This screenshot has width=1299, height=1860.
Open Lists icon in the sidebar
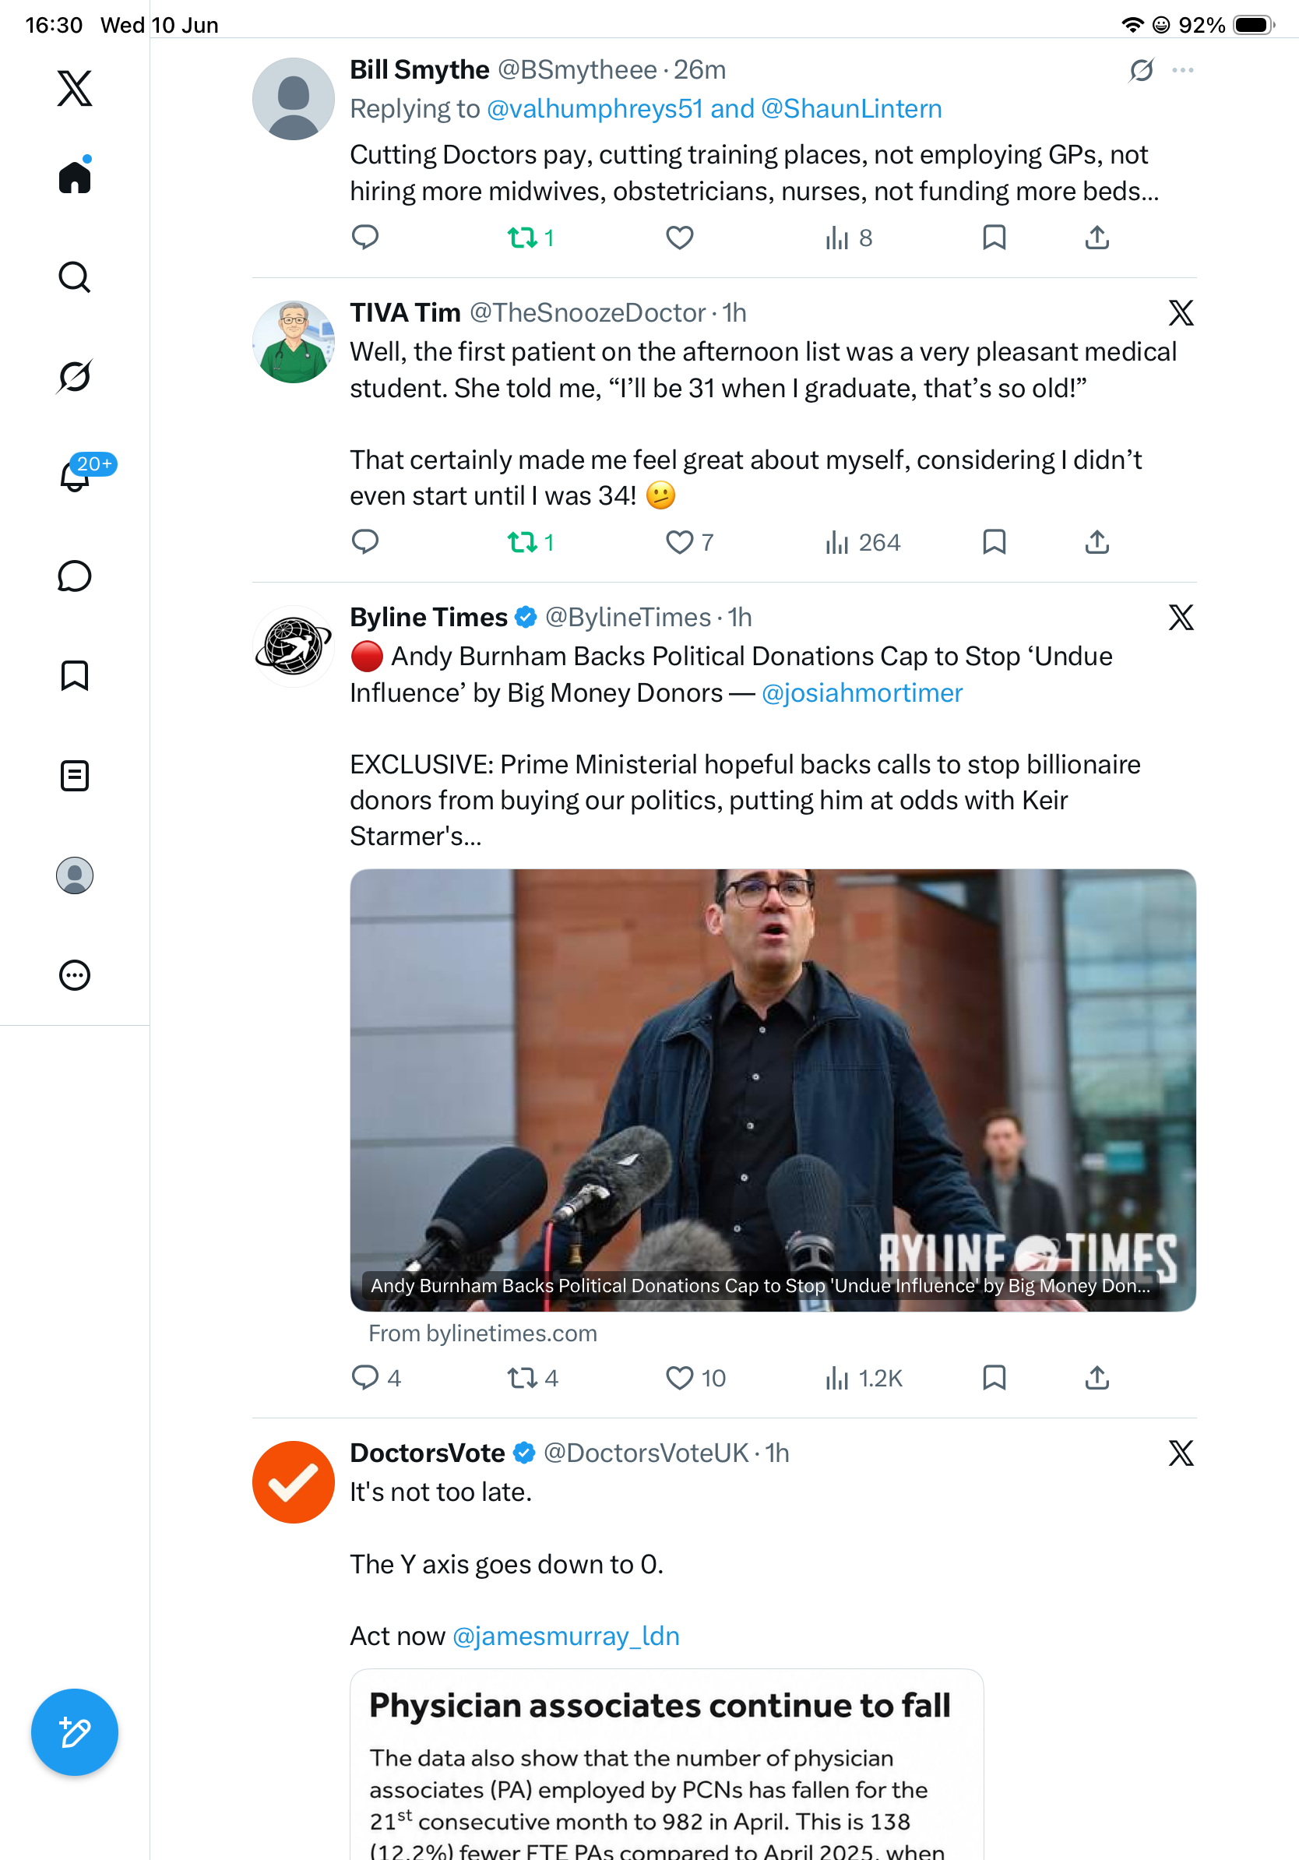(x=75, y=775)
